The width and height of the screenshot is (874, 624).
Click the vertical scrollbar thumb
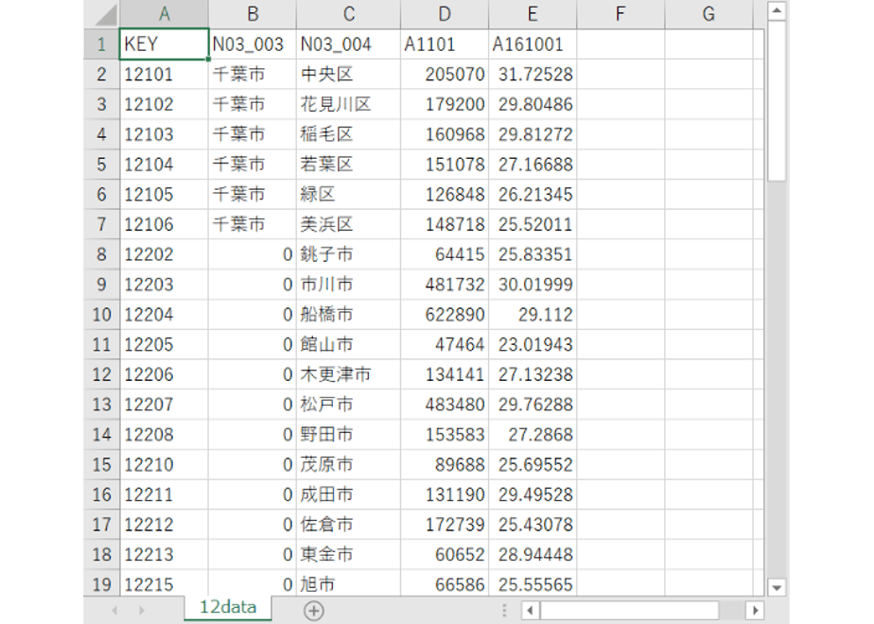pyautogui.click(x=777, y=101)
